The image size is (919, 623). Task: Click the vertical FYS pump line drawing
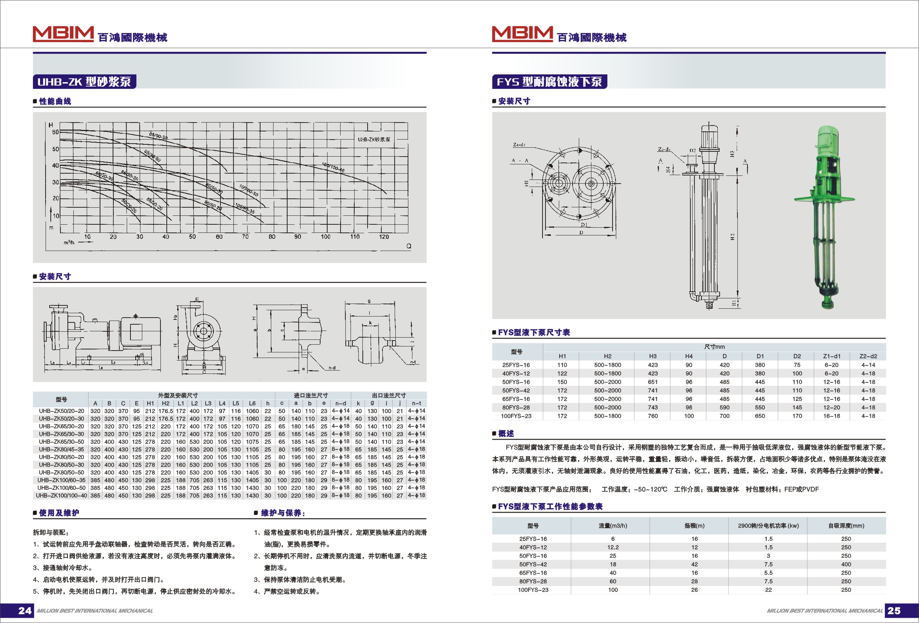pyautogui.click(x=704, y=217)
